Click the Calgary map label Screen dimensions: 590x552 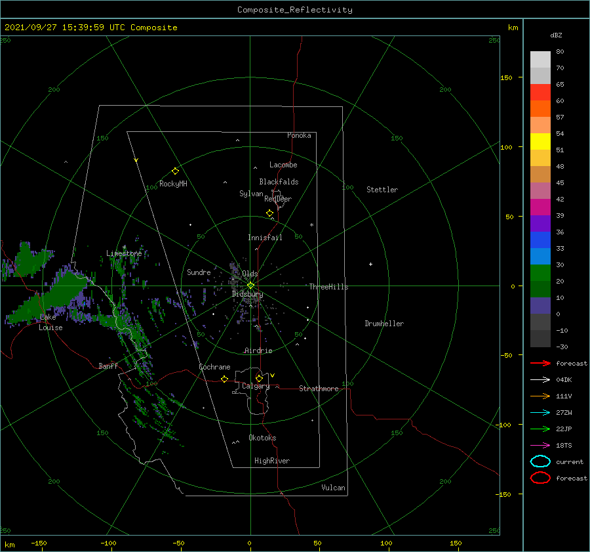click(x=256, y=386)
